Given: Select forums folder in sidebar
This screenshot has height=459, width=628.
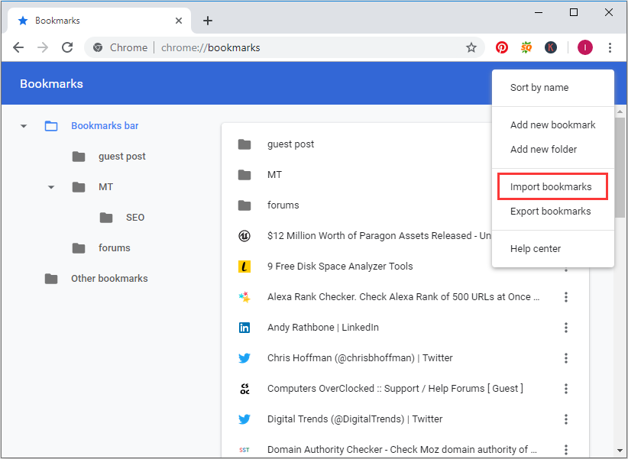Looking at the screenshot, I should [x=114, y=248].
